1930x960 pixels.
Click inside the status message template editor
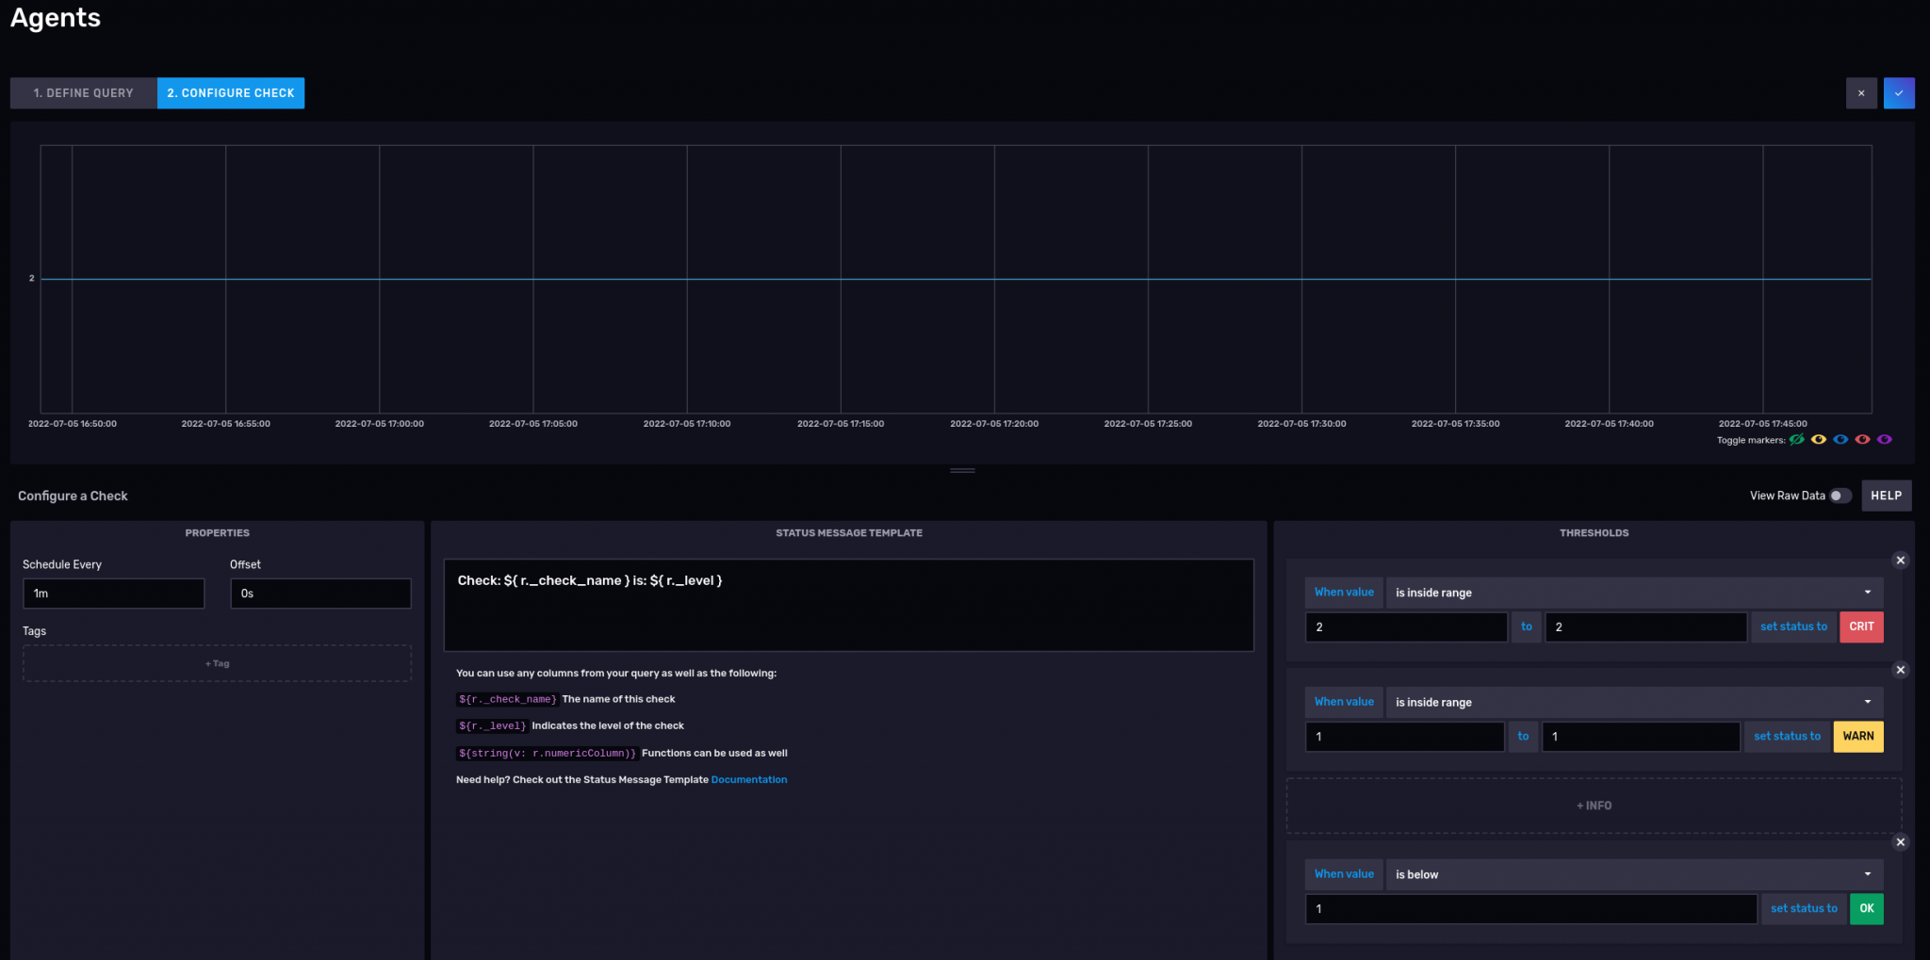tap(848, 605)
